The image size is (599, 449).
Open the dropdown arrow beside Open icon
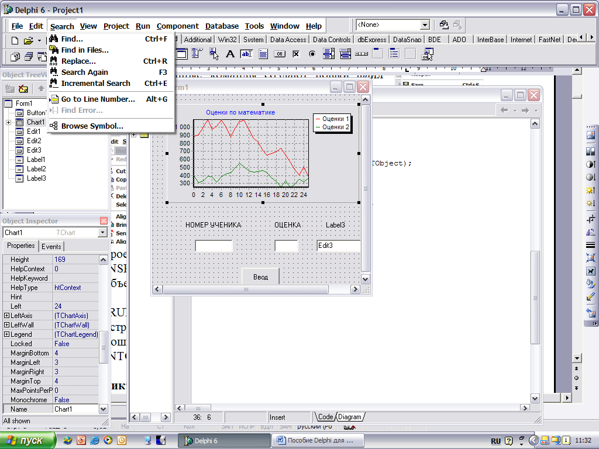[x=39, y=40]
